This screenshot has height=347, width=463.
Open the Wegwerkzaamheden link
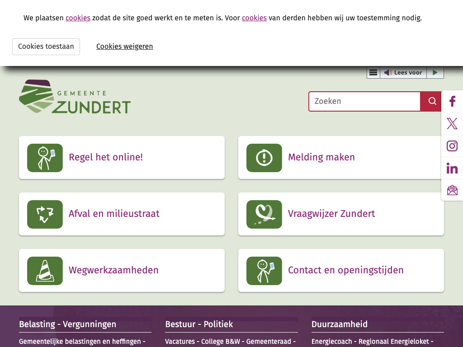(113, 270)
